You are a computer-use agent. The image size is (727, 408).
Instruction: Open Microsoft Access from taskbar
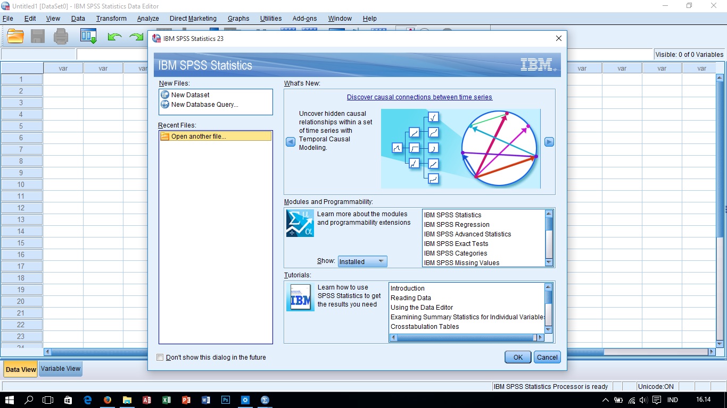tap(147, 400)
